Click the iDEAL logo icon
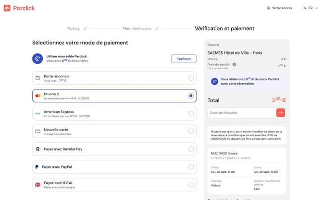This screenshot has height=200, width=322. (x=38, y=185)
